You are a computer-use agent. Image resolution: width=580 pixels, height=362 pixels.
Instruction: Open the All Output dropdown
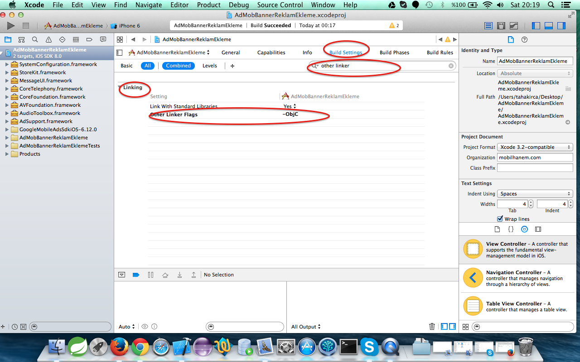(x=306, y=327)
